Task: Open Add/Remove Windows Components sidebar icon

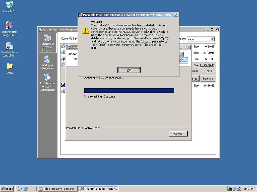Action: [x=47, y=82]
